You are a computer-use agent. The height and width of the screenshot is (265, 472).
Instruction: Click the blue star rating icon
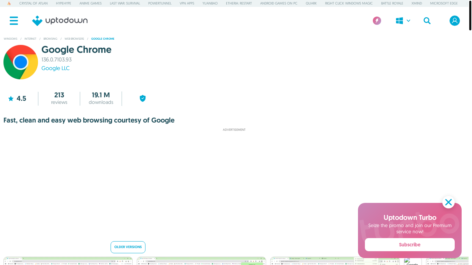coord(11,99)
